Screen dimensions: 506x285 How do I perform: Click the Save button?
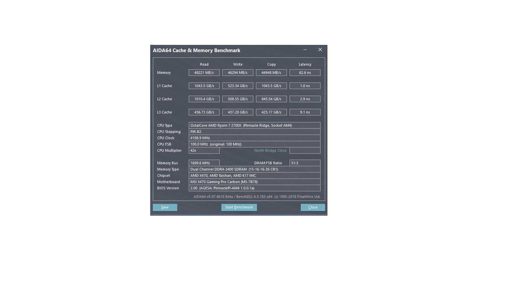tap(165, 207)
